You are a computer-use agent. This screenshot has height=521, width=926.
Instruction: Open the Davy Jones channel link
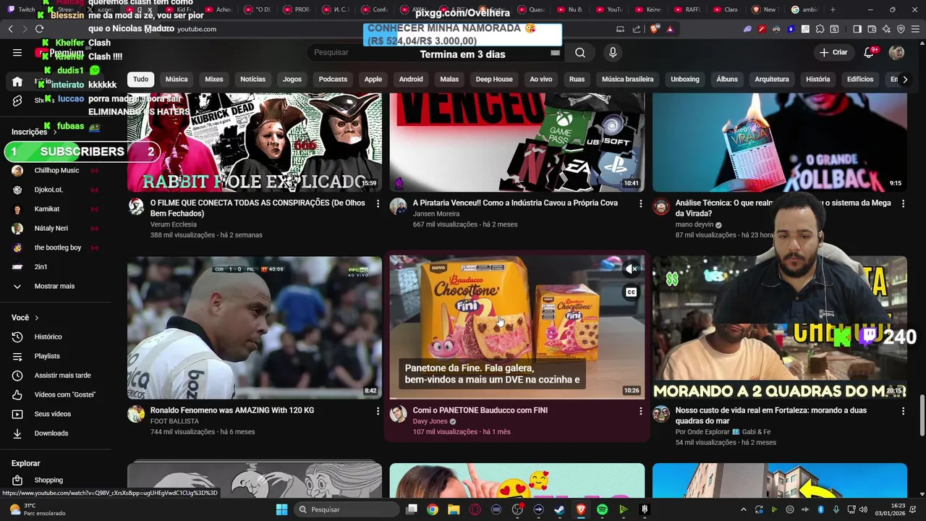click(x=430, y=421)
